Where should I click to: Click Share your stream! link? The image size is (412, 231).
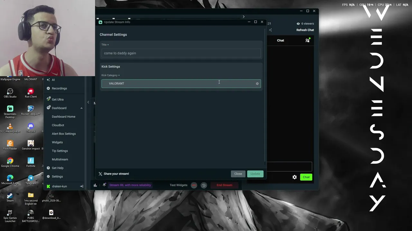coord(116,174)
